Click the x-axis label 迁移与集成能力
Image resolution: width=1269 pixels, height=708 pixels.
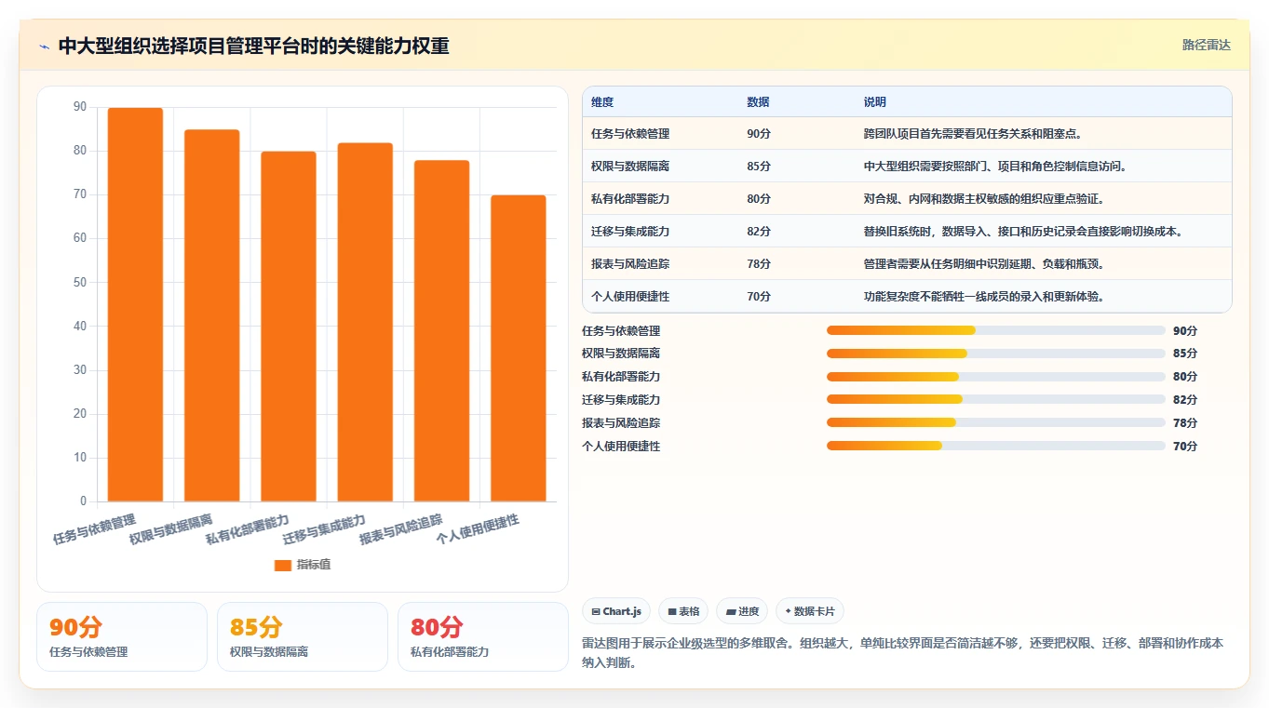pos(325,528)
